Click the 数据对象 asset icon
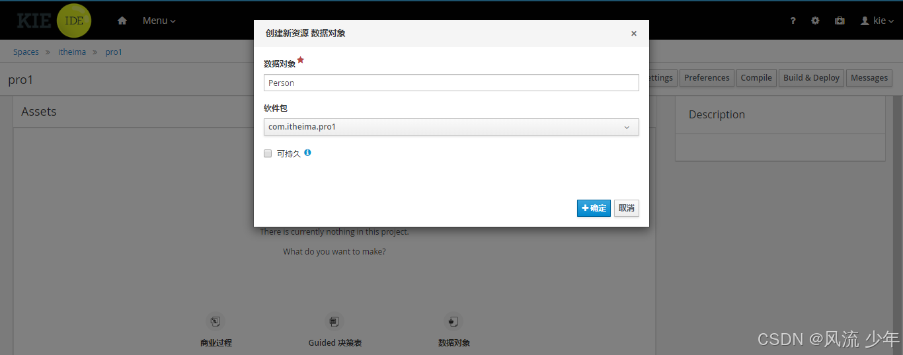Viewport: 903px width, 355px height. [x=453, y=322]
